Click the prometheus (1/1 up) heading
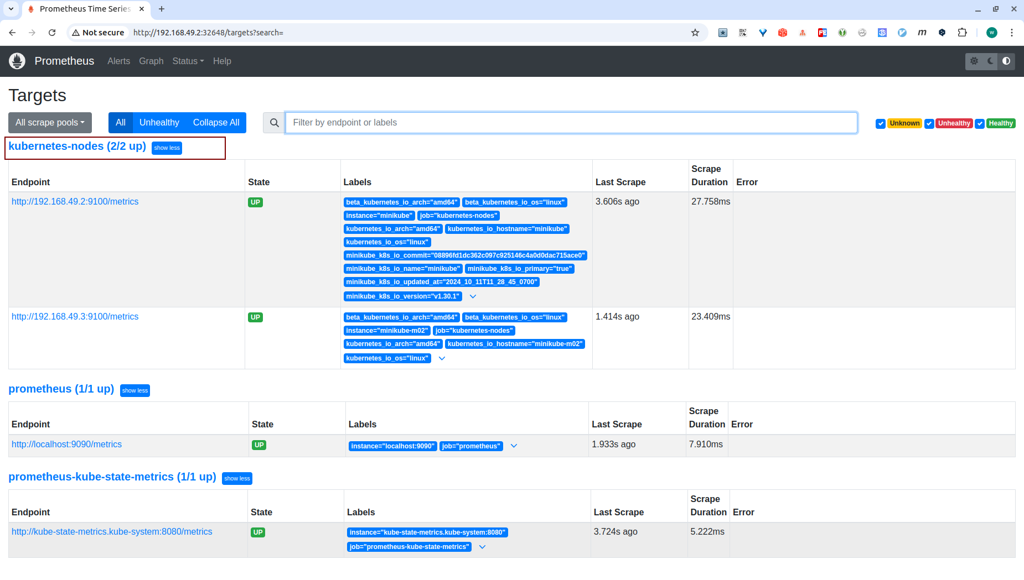The height and width of the screenshot is (580, 1024). pyautogui.click(x=61, y=389)
